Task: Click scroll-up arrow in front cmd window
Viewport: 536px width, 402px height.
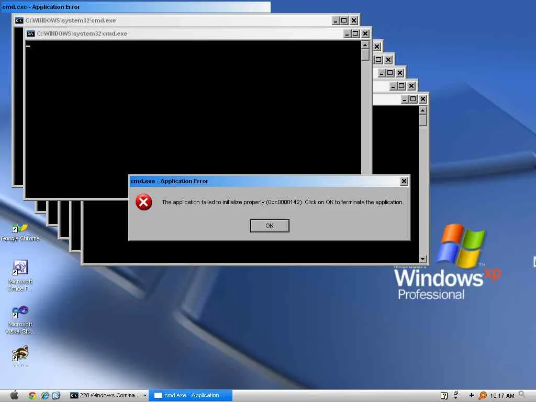Action: tap(365, 45)
